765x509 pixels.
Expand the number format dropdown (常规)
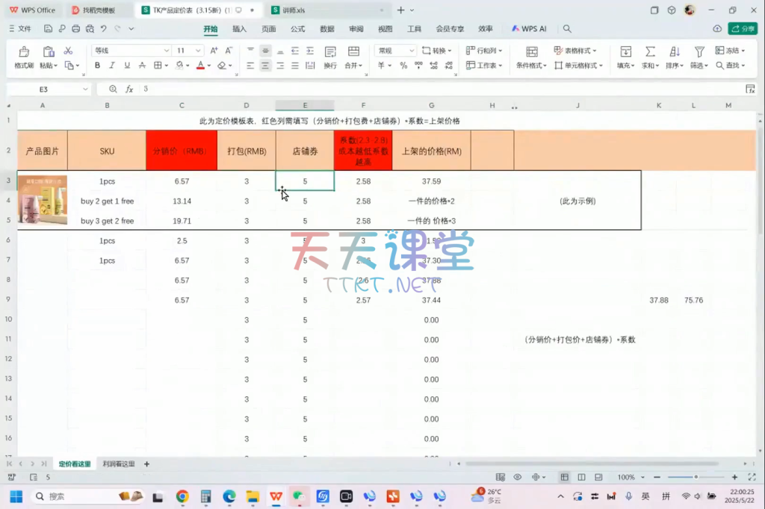click(411, 51)
